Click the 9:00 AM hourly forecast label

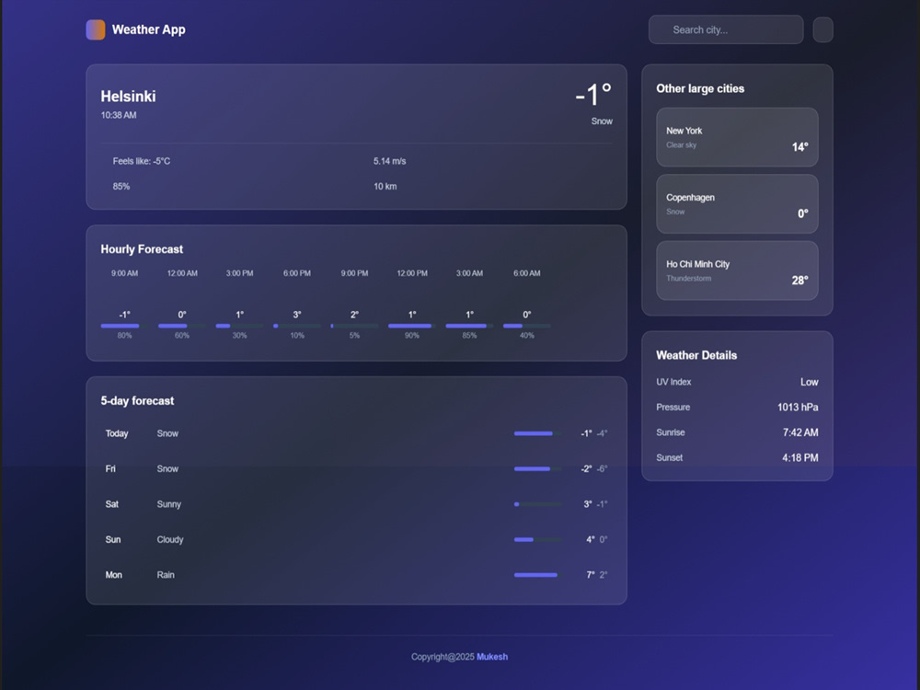(x=124, y=273)
